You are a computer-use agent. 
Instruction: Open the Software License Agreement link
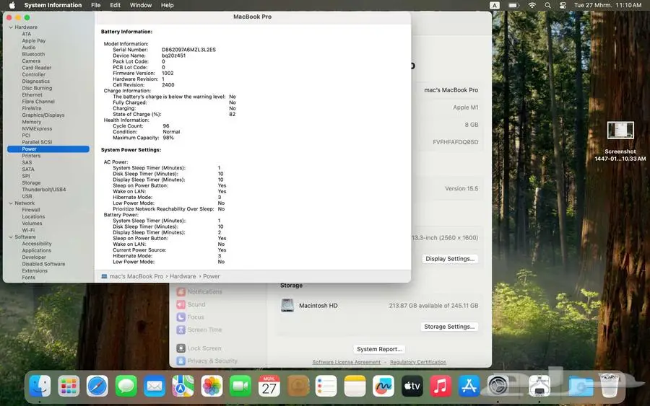(346, 362)
